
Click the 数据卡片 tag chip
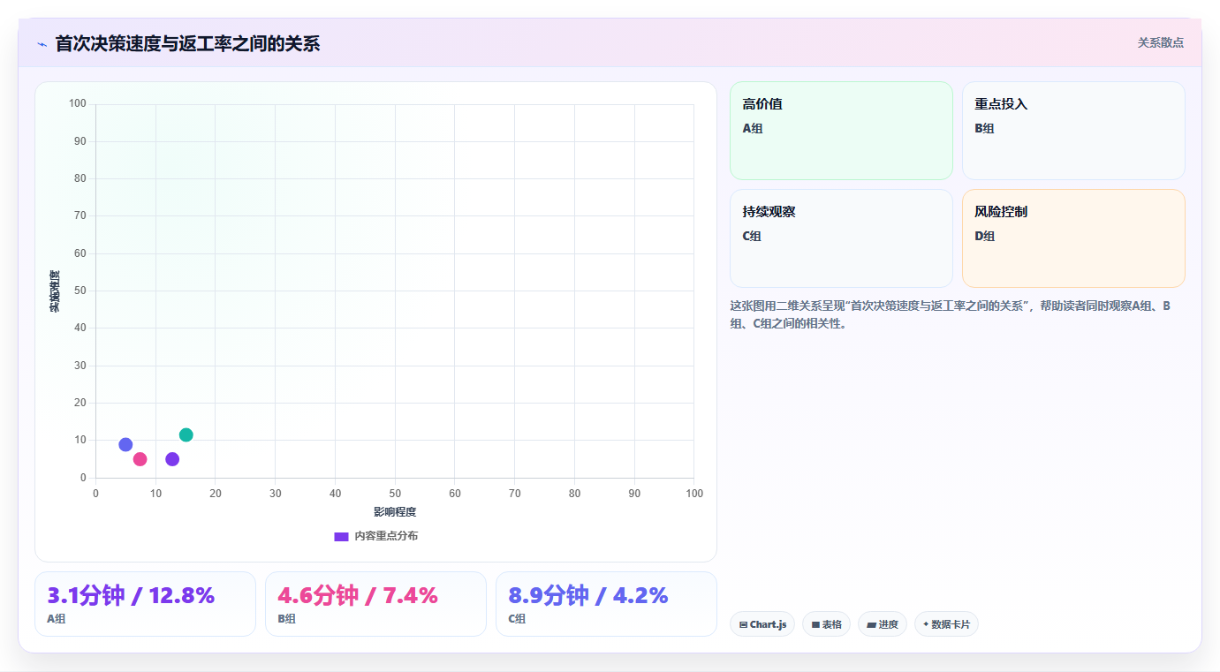coord(946,624)
